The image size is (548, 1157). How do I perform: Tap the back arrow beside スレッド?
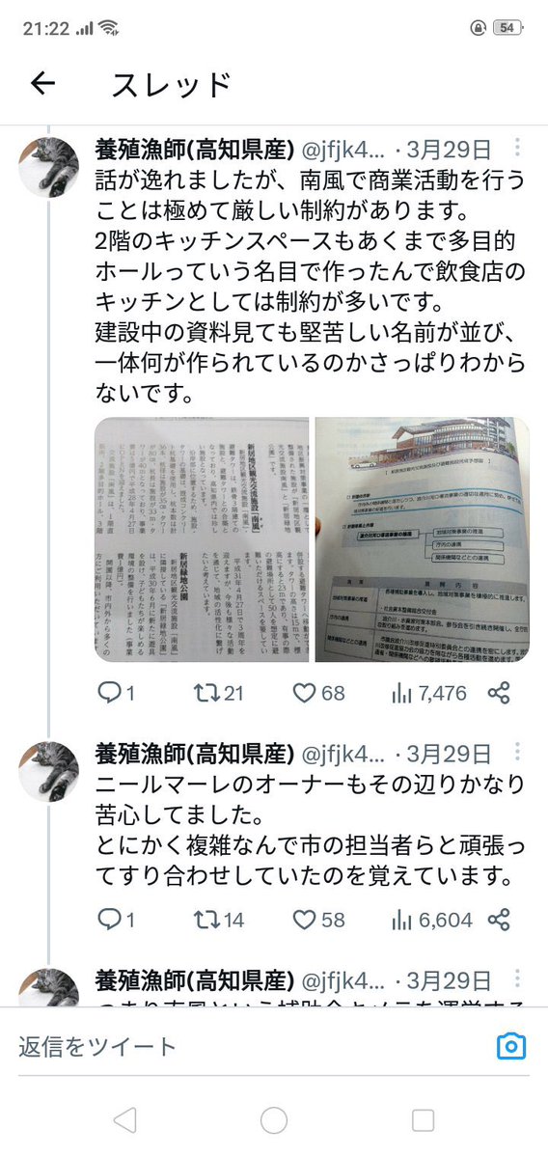[43, 84]
